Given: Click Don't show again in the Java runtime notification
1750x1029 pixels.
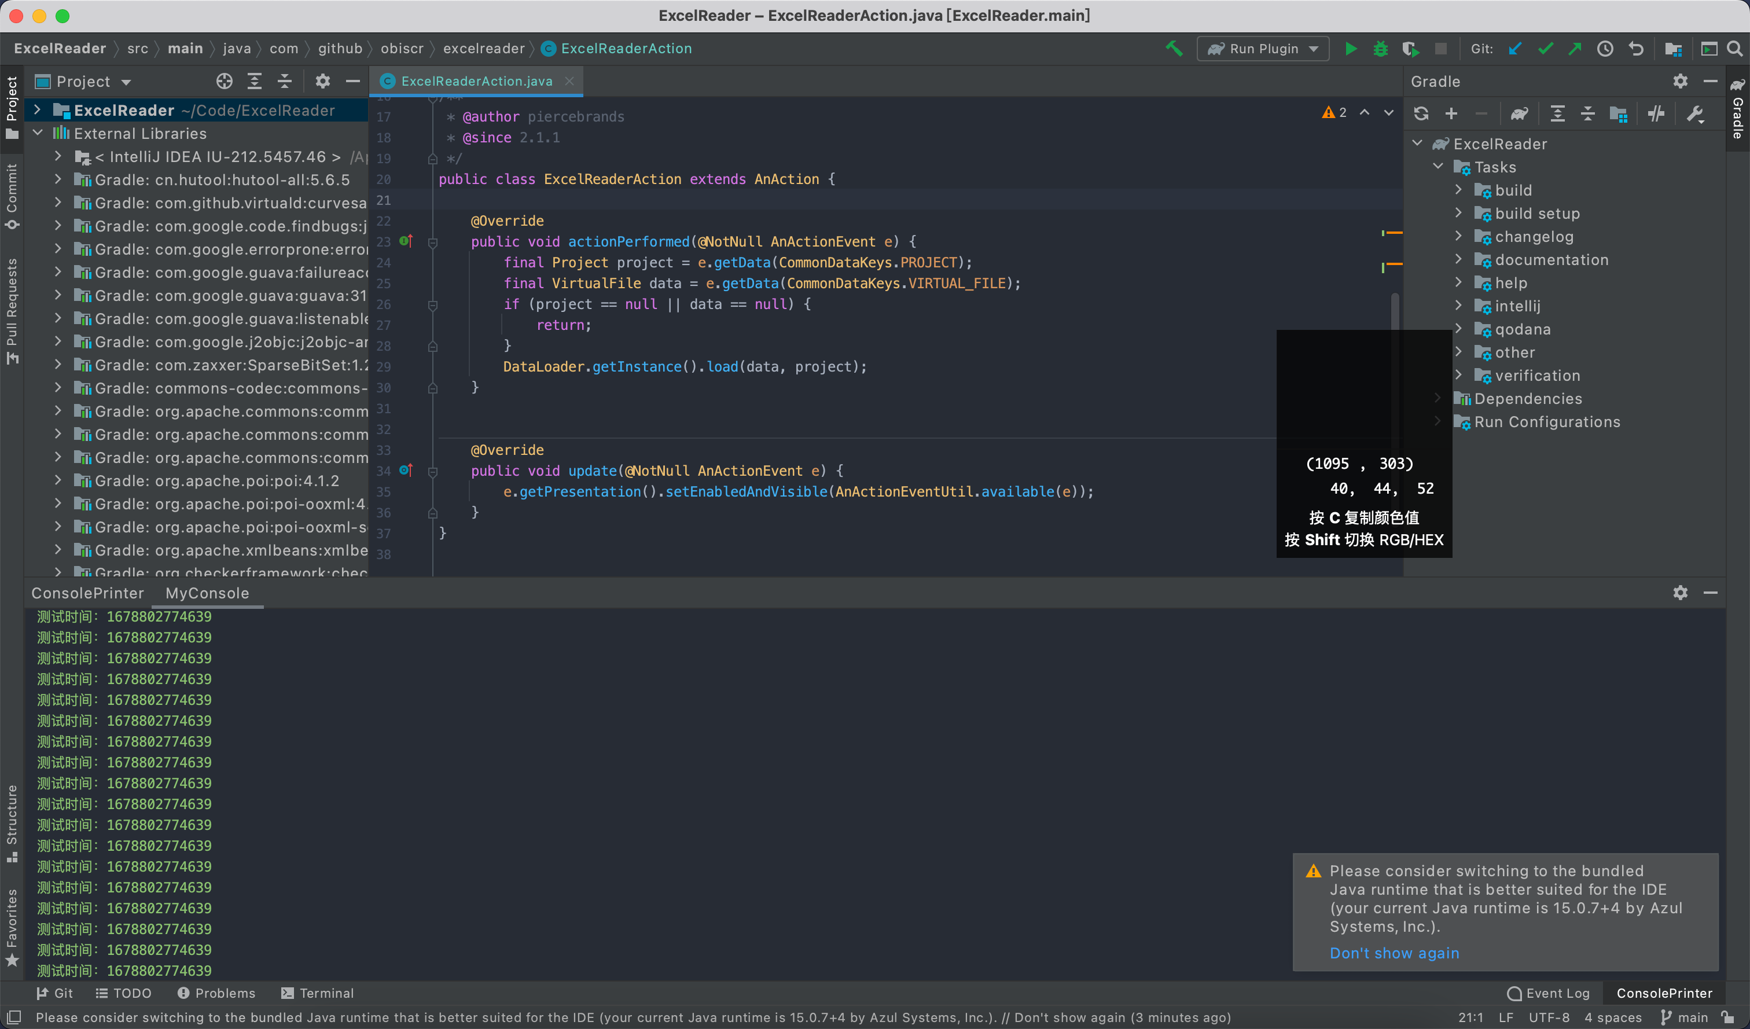Looking at the screenshot, I should pyautogui.click(x=1393, y=953).
